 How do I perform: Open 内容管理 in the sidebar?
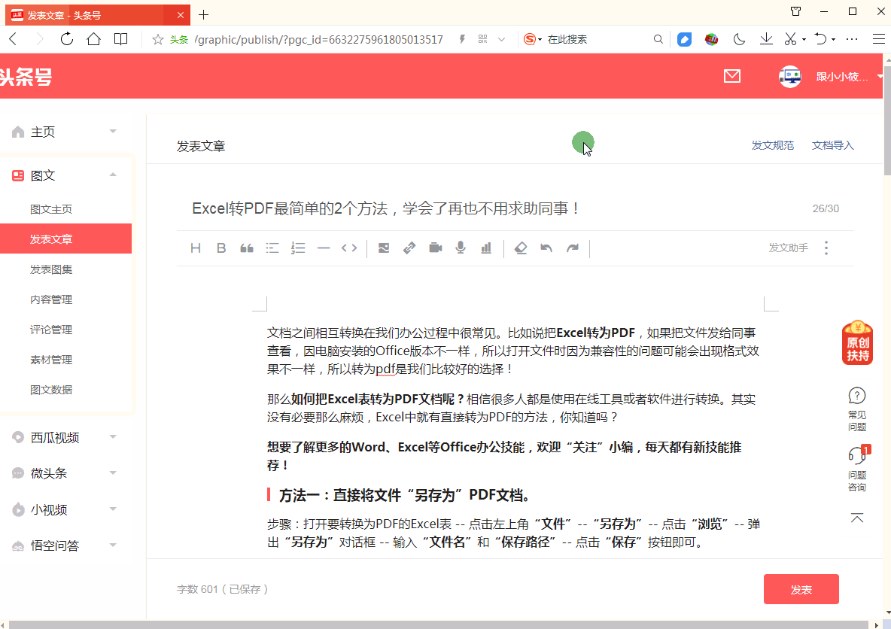pos(51,299)
